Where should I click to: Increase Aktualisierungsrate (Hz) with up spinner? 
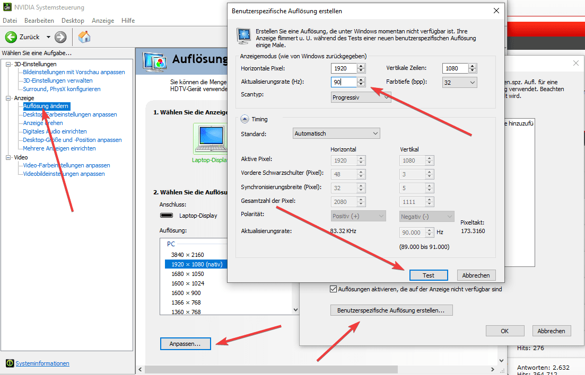tap(361, 80)
